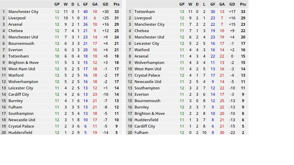
Task: Select Tottenham at the top of the right table
Action: [144, 12]
